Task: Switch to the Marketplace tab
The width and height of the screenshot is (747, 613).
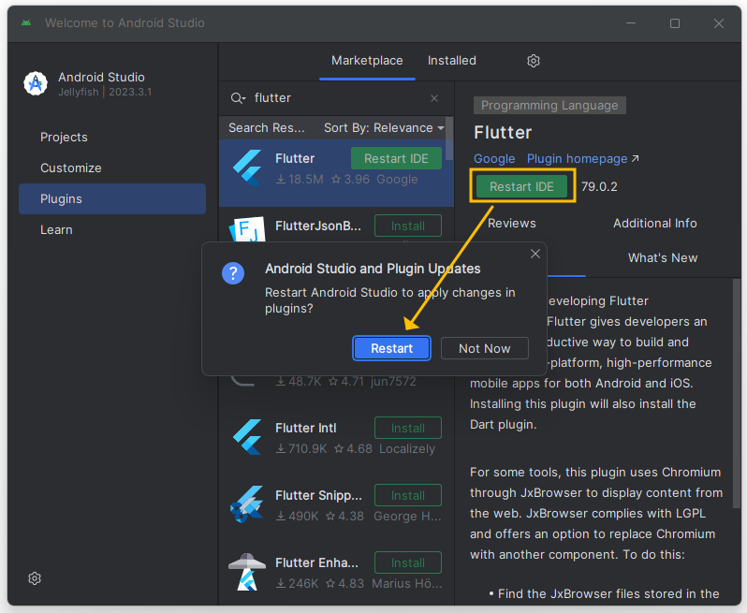Action: pyautogui.click(x=367, y=61)
